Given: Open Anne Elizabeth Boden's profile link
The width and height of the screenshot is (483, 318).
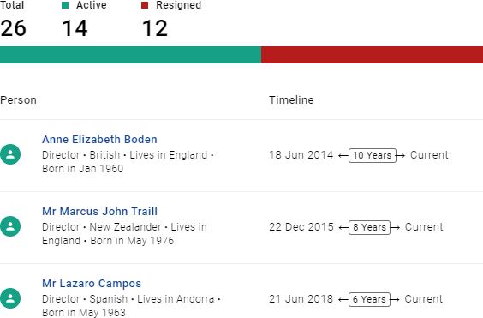Looking at the screenshot, I should pos(99,140).
